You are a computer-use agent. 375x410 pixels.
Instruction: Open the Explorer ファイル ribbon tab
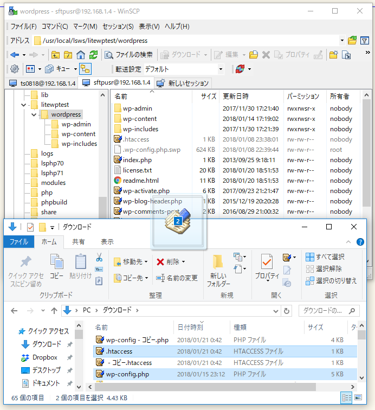coord(19,242)
